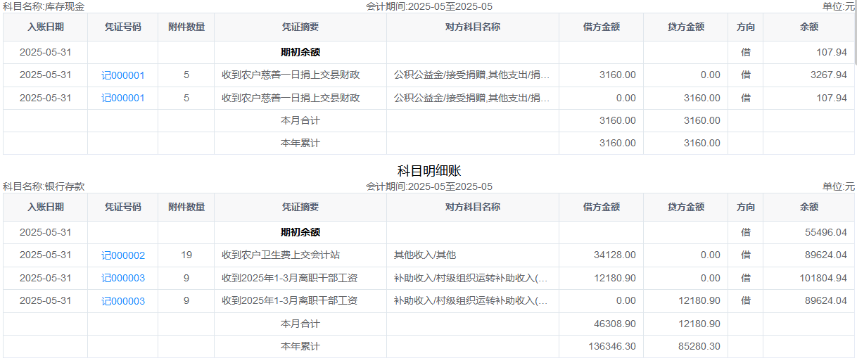Click 贷方金额 header in the 银行存款 table
This screenshot has height=363, width=857.
click(x=685, y=207)
